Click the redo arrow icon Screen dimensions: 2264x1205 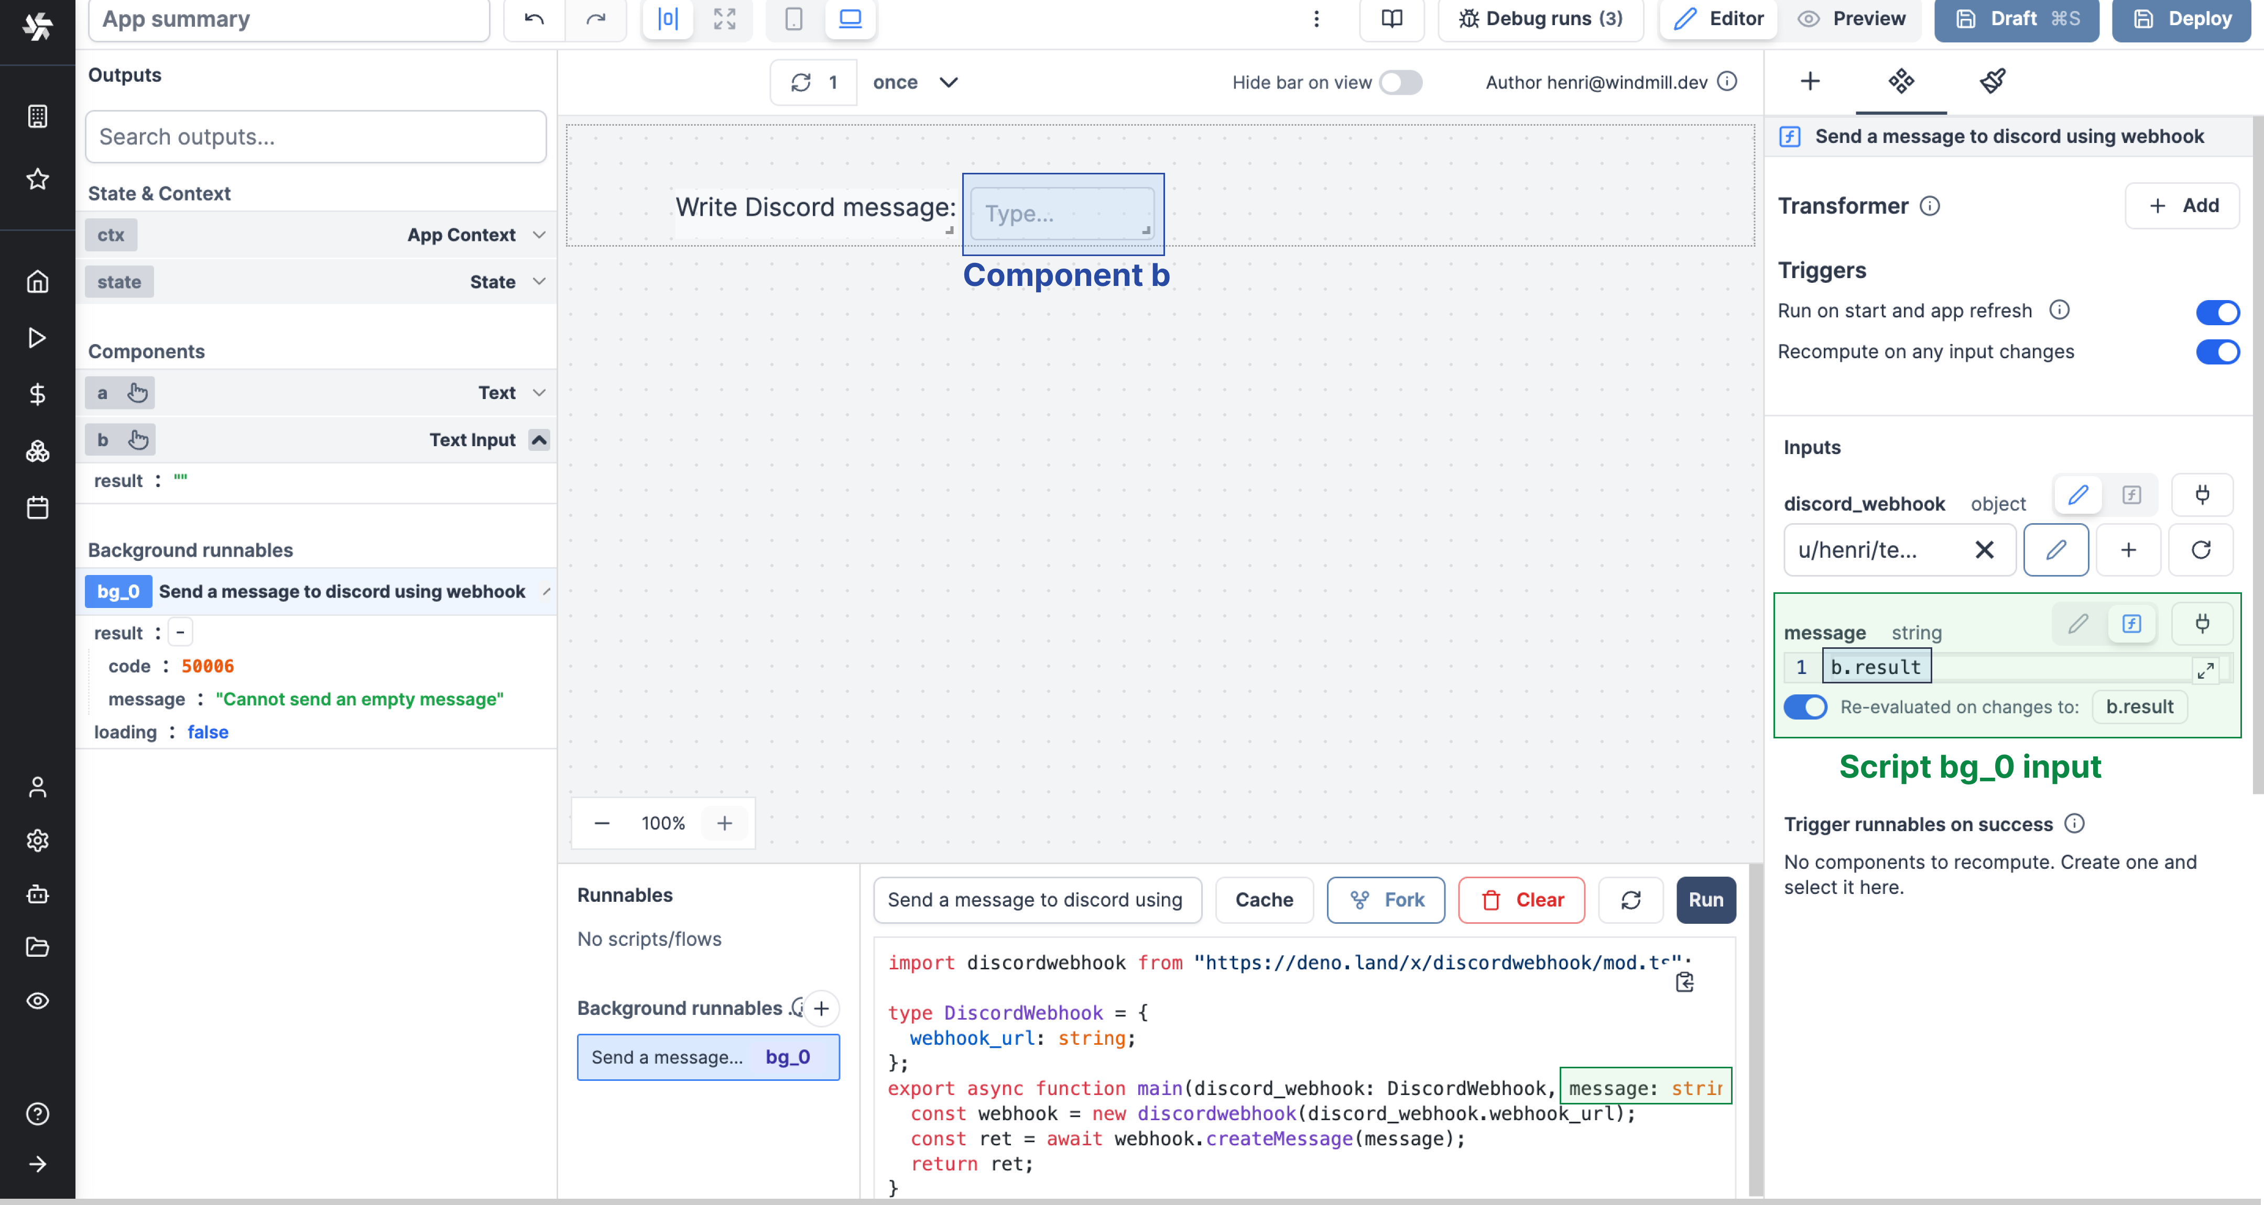[x=596, y=18]
